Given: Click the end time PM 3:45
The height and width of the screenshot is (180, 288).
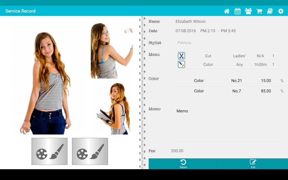Looking at the screenshot, I should pyautogui.click(x=228, y=31).
